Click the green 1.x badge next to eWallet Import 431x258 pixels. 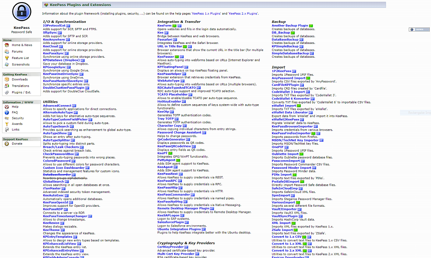click(299, 106)
